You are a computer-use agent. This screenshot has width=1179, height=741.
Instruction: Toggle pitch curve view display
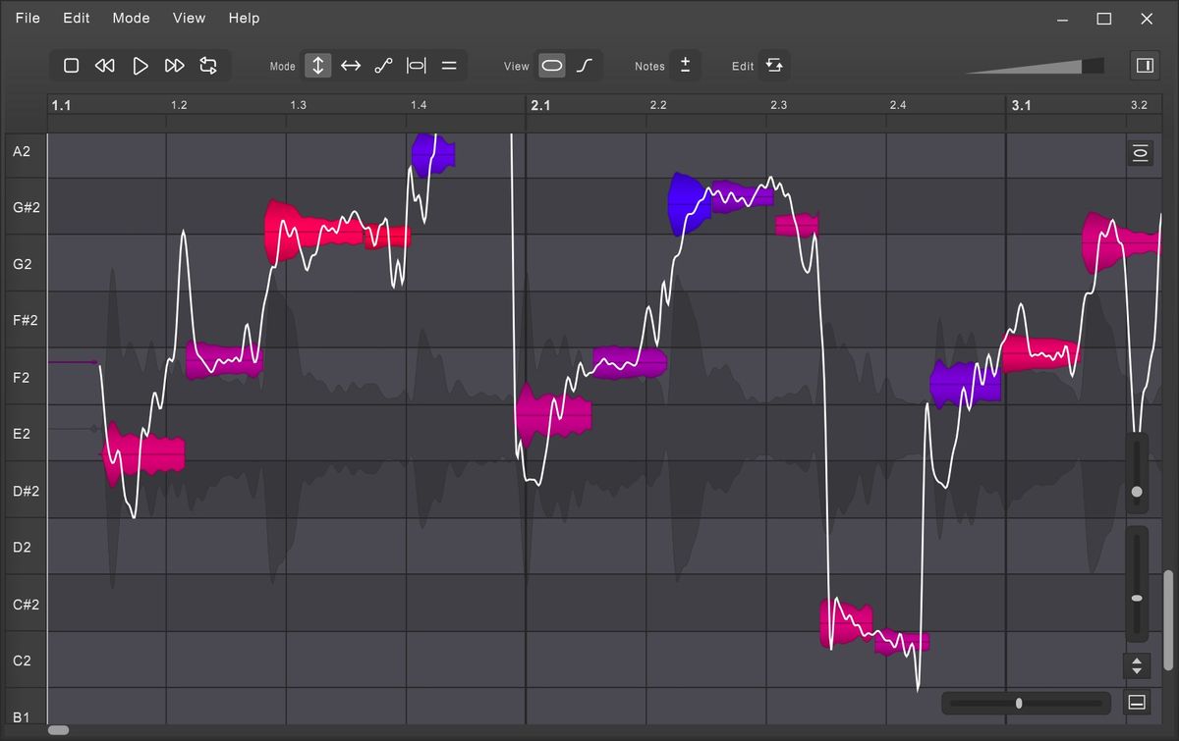(585, 66)
